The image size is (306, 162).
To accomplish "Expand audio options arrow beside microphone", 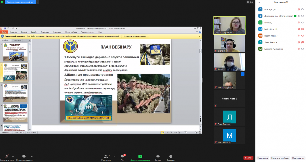I will pos(13,156).
